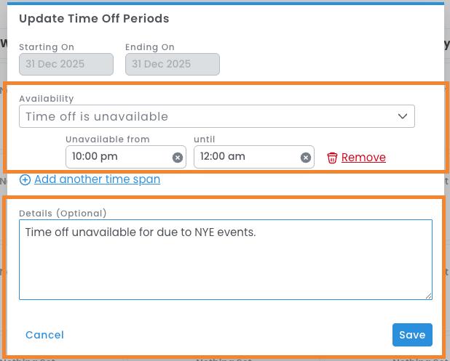Click the Details textarea resize handle
The width and height of the screenshot is (450, 361).
pos(429,296)
